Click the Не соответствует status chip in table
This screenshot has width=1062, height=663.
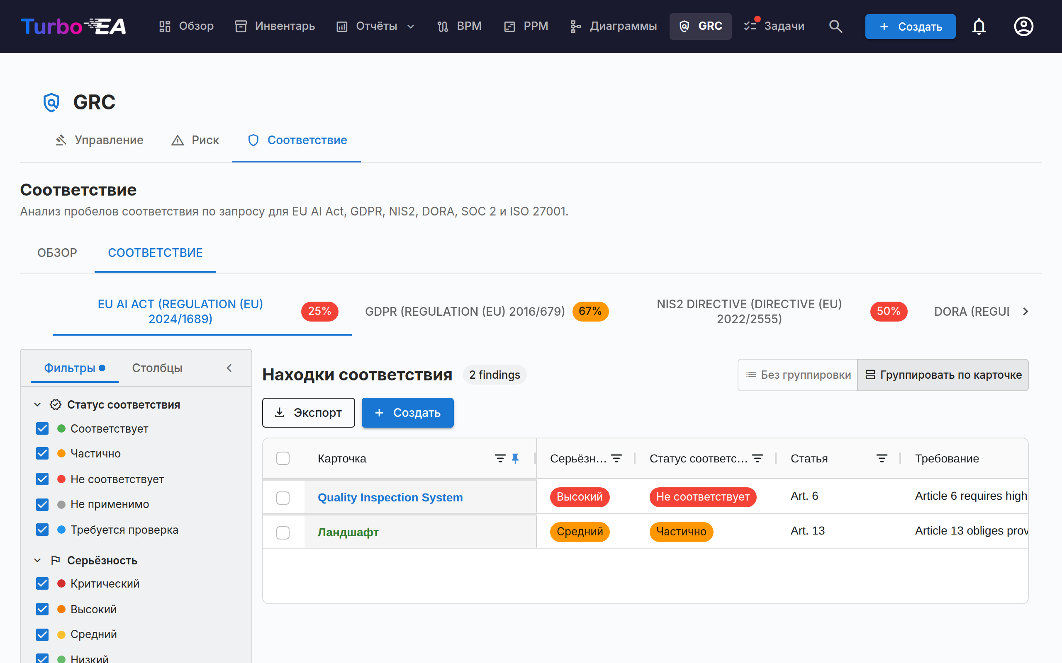[703, 497]
